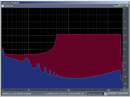Click the L/R peak note readout field

[65, 94]
